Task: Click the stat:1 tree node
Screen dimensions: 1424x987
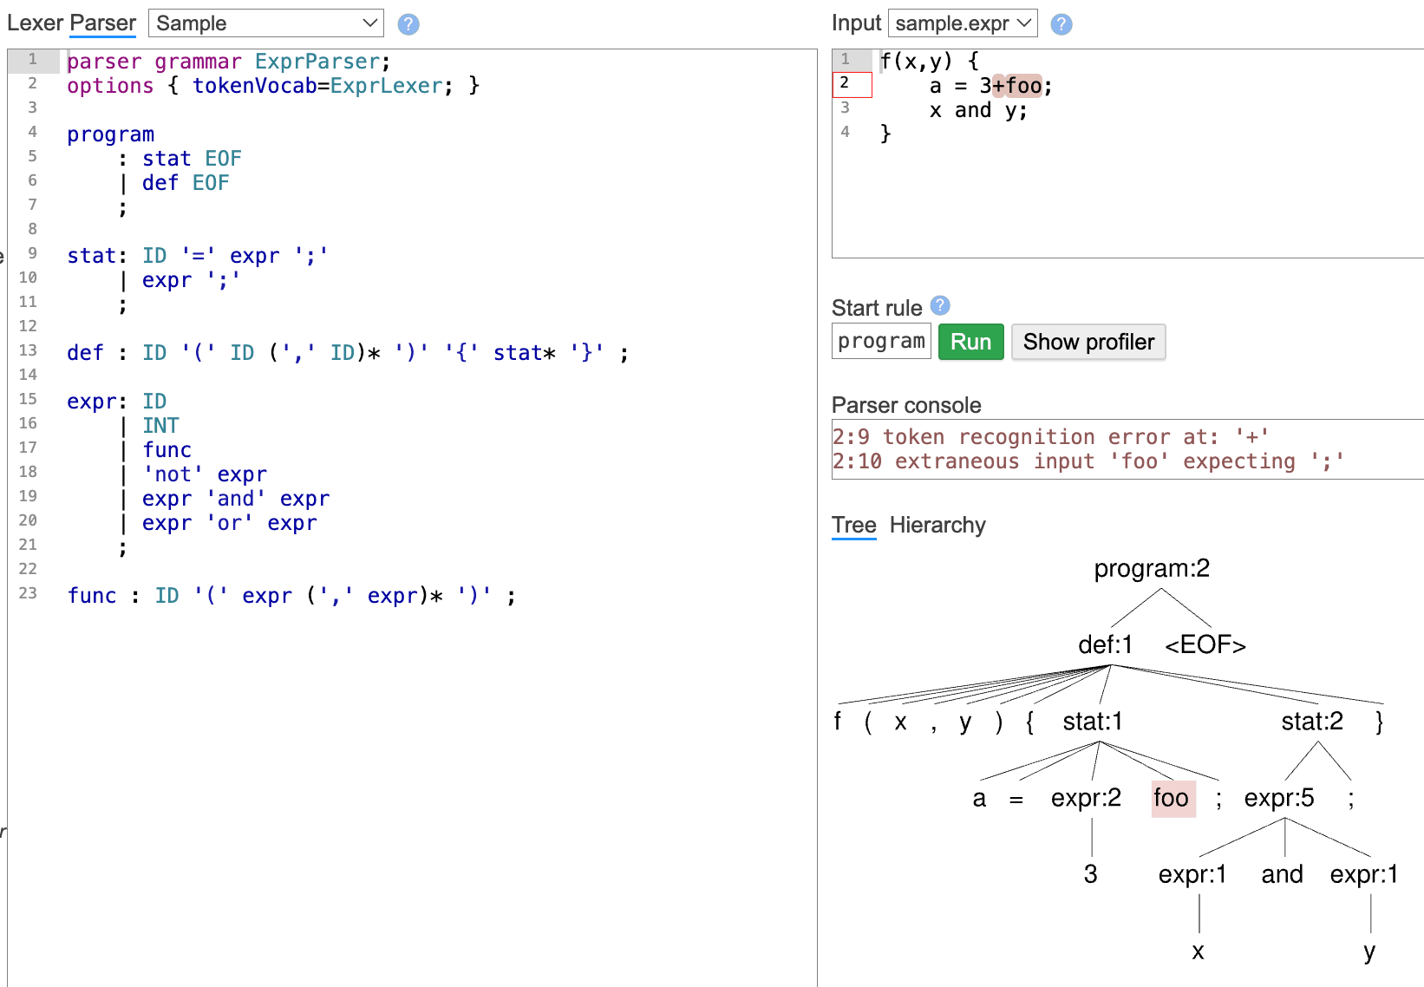Action: point(1093,722)
